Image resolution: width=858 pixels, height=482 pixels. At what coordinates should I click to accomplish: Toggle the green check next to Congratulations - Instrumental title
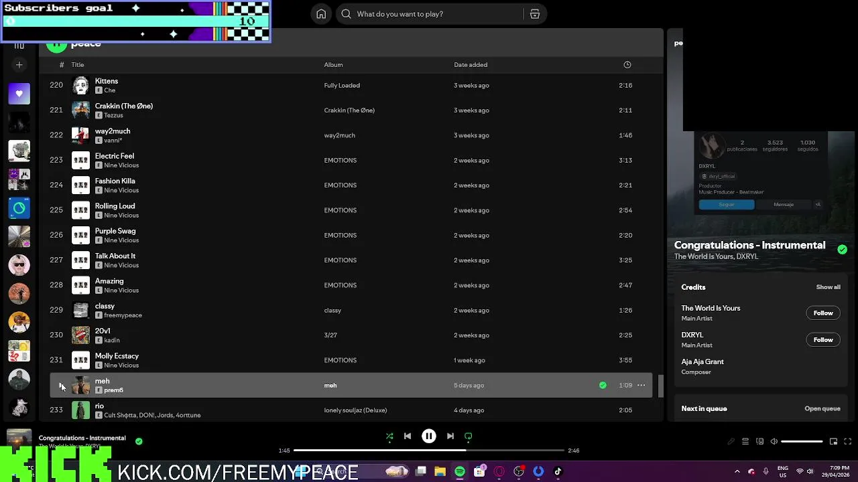tap(842, 250)
